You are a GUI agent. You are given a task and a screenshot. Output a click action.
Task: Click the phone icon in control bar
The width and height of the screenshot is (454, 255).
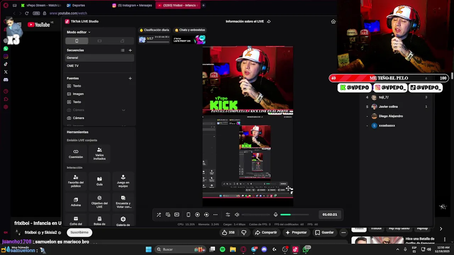(x=188, y=215)
